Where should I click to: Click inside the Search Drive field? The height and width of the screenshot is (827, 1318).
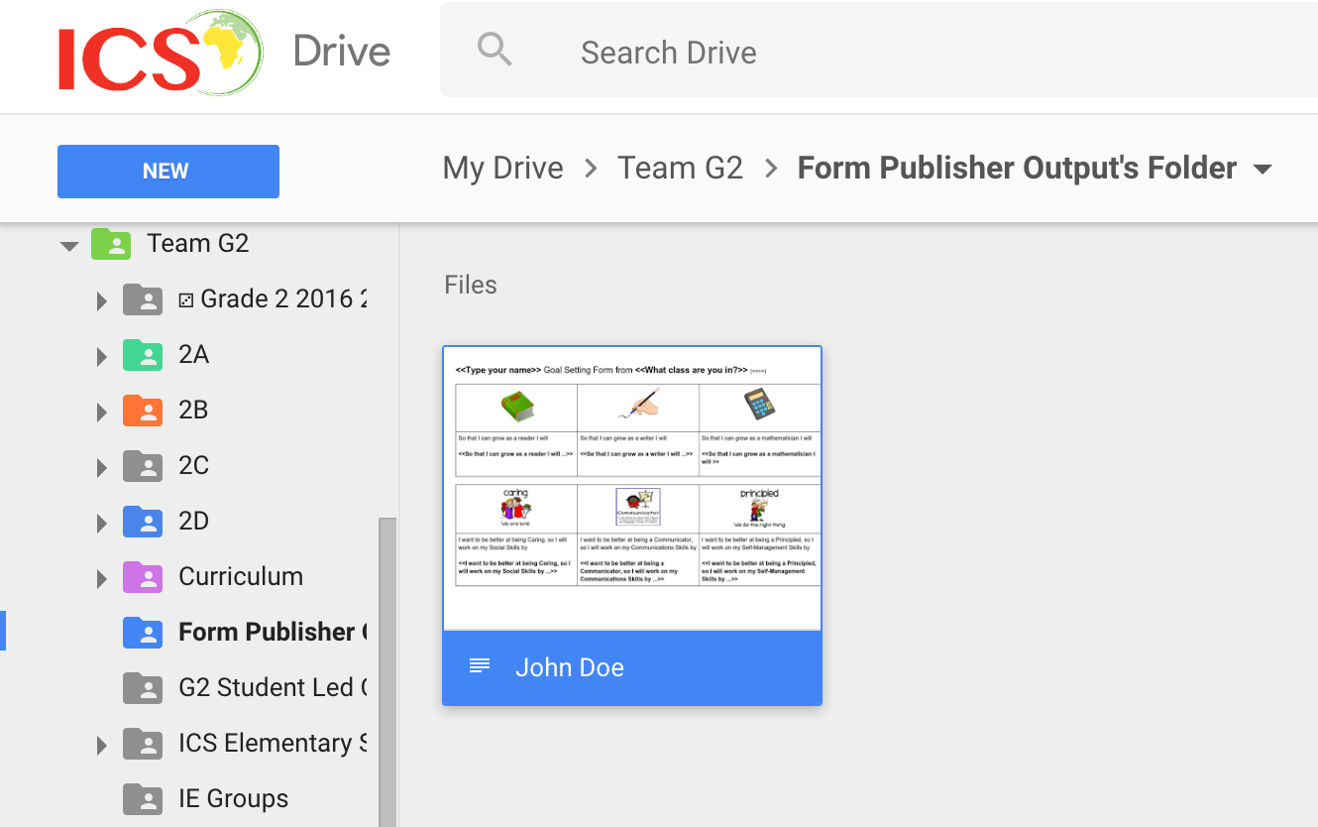(x=892, y=52)
